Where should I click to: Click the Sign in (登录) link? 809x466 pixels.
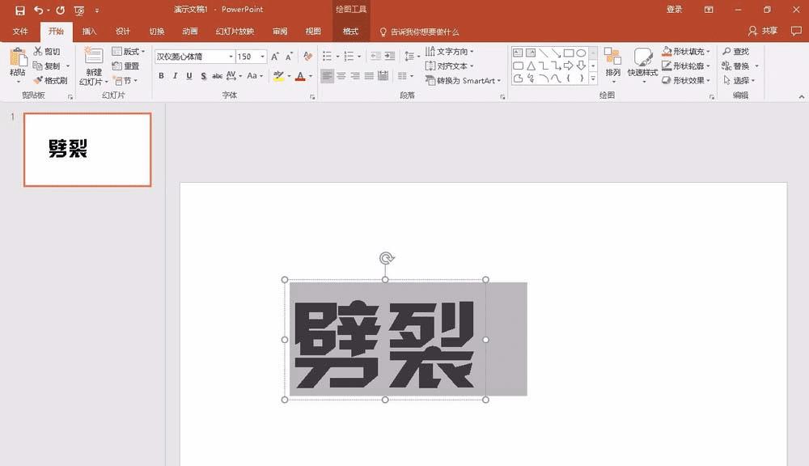coord(675,9)
